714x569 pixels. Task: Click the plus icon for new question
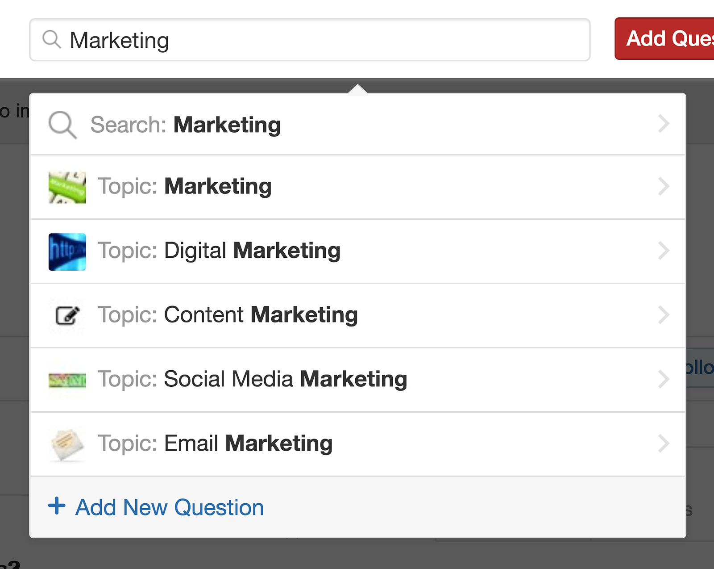pos(57,506)
